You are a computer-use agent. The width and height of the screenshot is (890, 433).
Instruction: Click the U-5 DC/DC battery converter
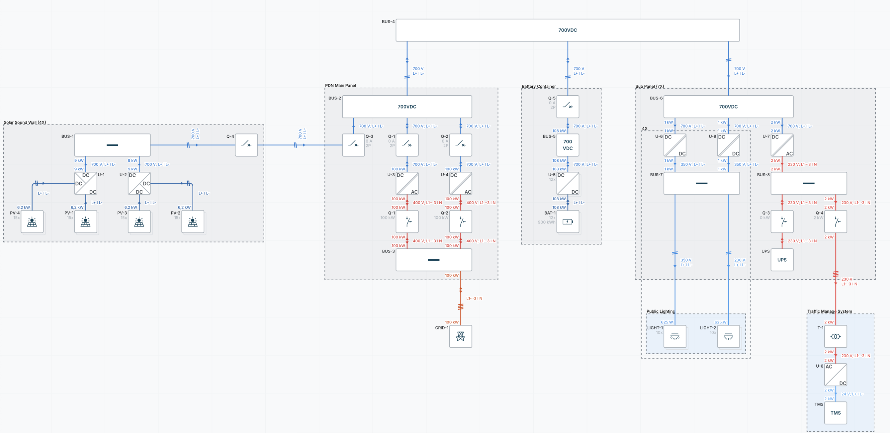[x=567, y=183]
